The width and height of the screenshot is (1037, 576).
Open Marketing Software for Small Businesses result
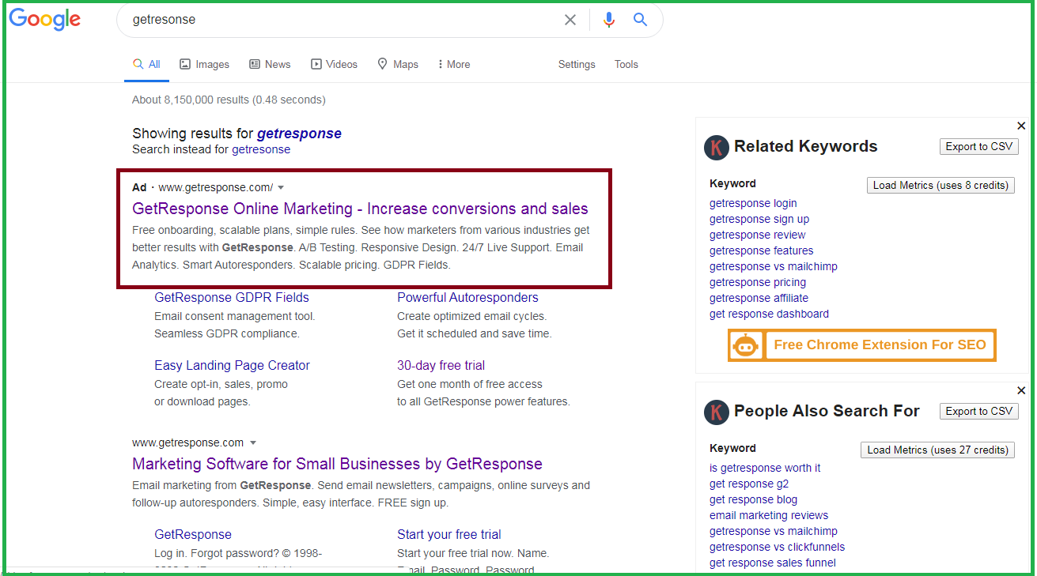337,465
